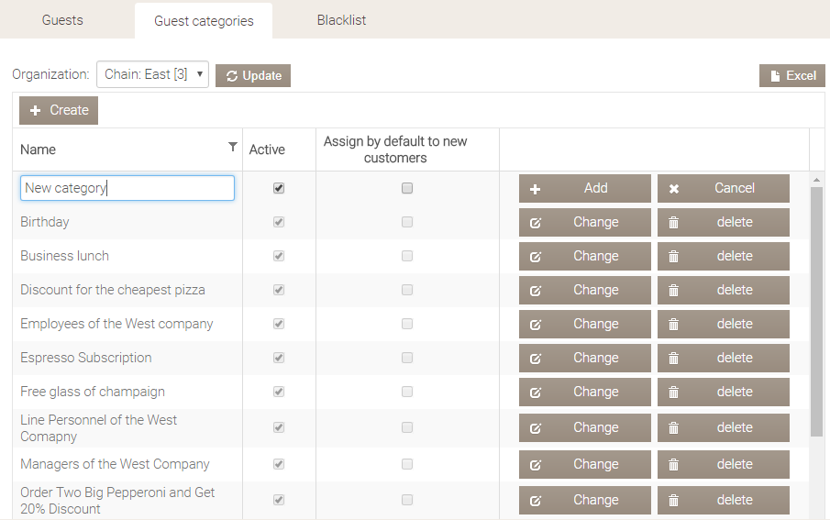The width and height of the screenshot is (830, 520).
Task: Open the Blacklist tab
Action: point(341,20)
